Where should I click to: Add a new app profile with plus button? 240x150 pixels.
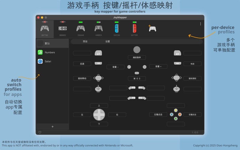point(52,127)
